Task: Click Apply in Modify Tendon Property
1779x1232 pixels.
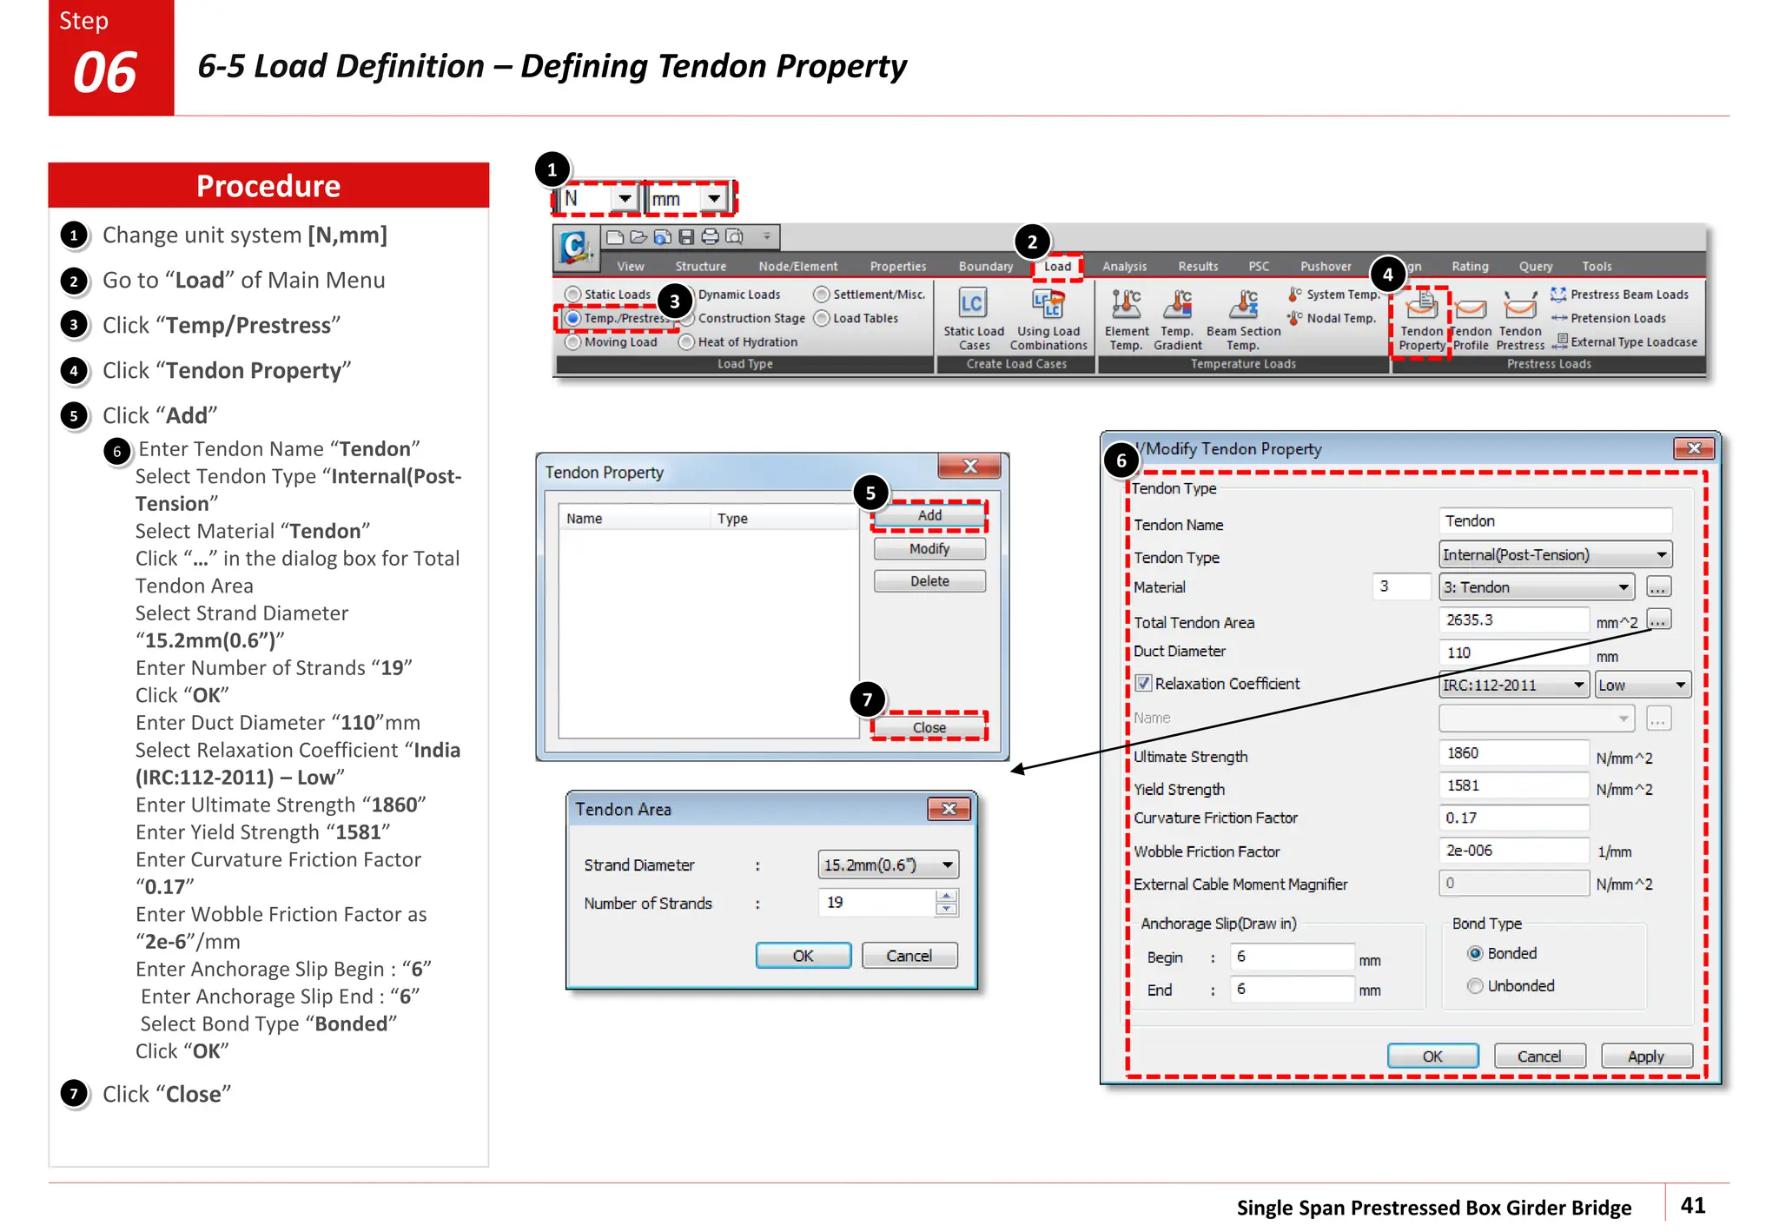Action: pyautogui.click(x=1645, y=1056)
